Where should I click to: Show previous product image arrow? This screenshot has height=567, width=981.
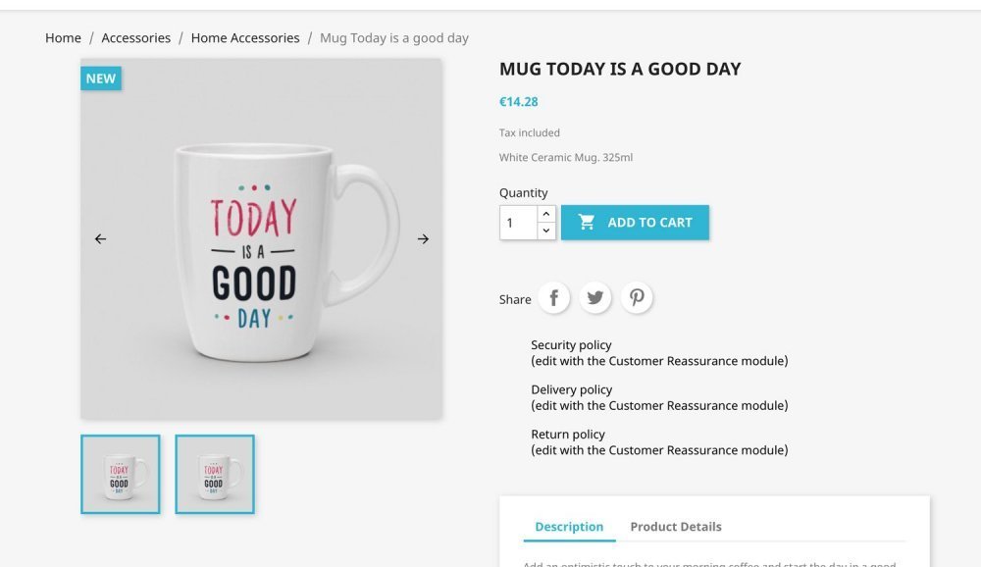tap(100, 238)
